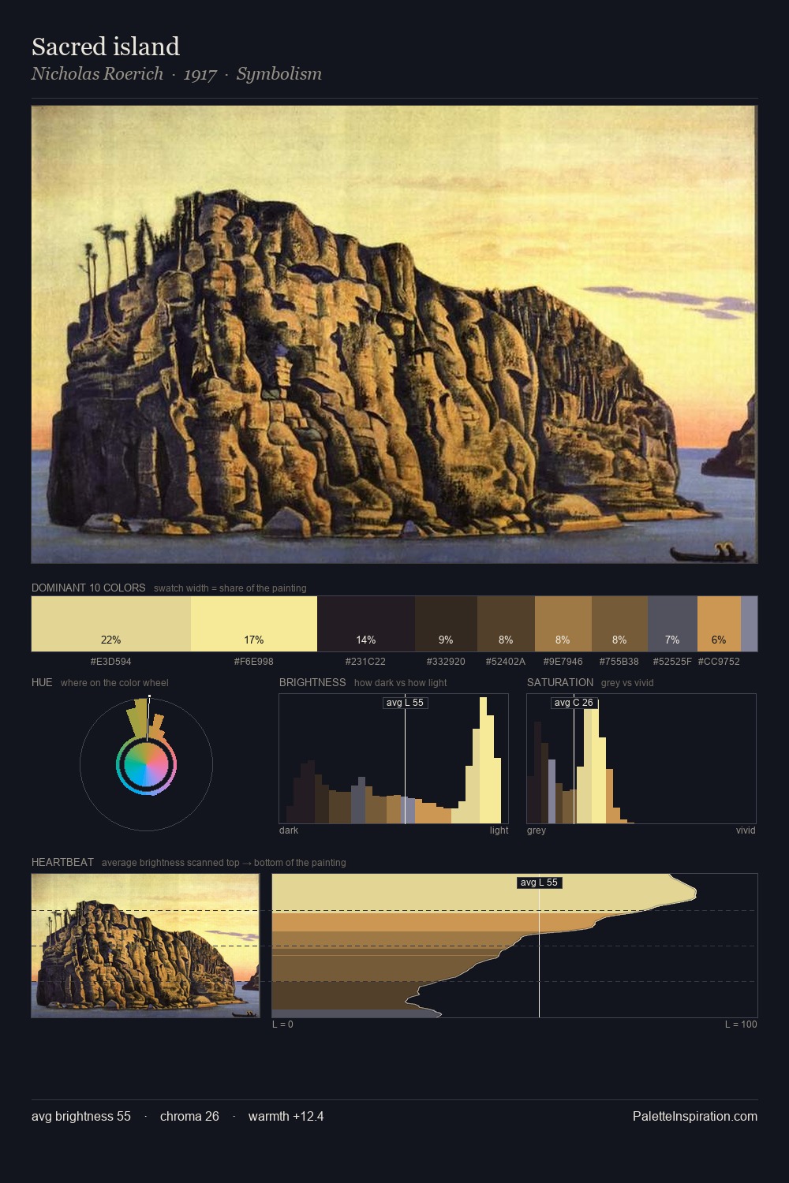Click the "HUE" section heading
This screenshot has height=1183, width=789.
42,683
